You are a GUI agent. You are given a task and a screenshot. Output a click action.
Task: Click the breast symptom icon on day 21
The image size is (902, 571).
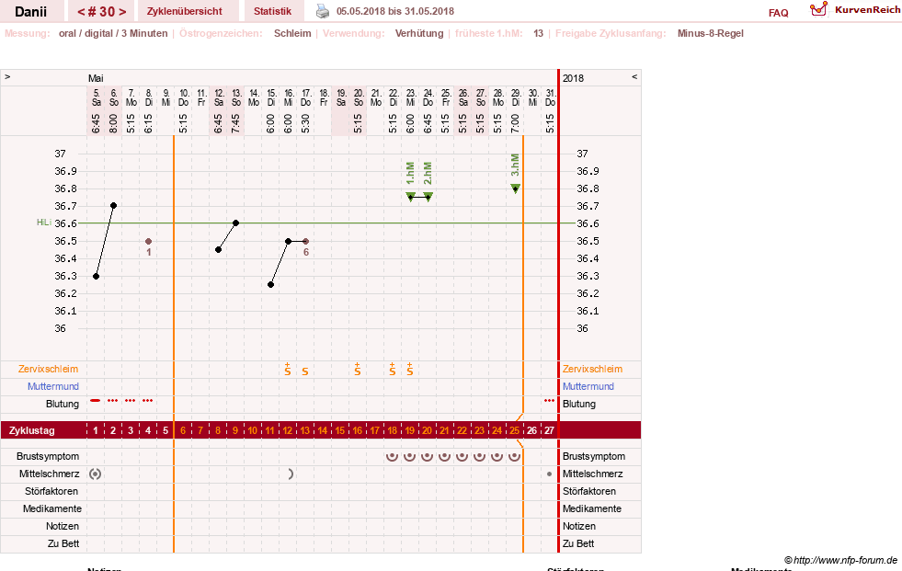445,456
